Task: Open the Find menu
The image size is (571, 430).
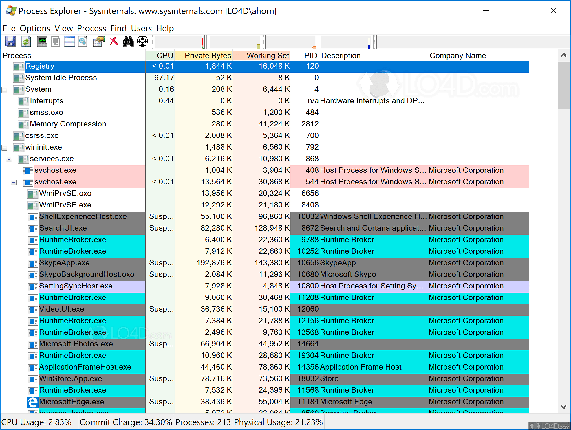Action: click(118, 28)
